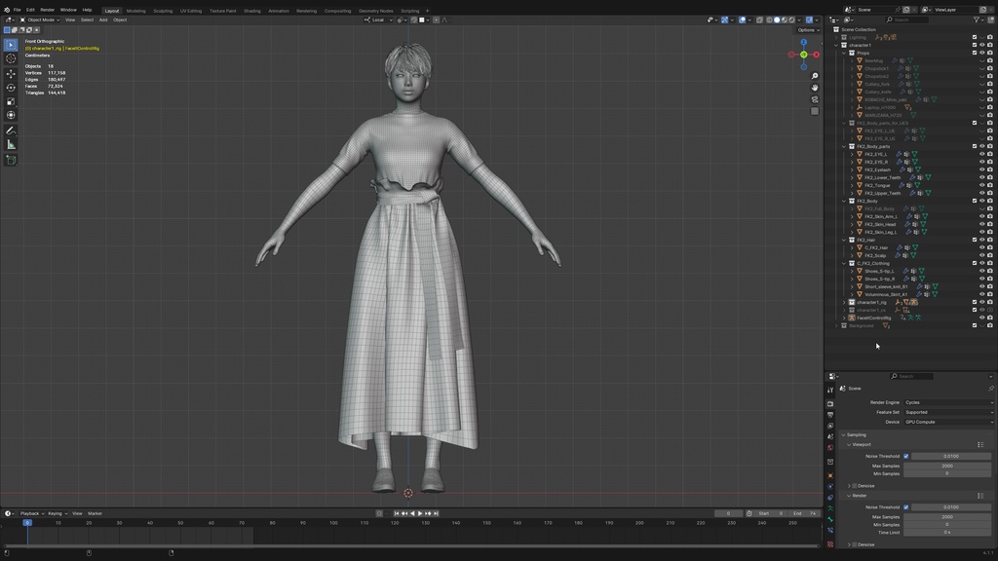Enable the Noise Threshold checkbox under Viewport sampling
This screenshot has width=998, height=561.
coord(905,457)
